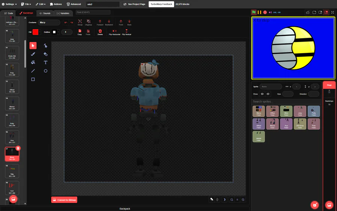Ungroup the selected shapes
The width and height of the screenshot is (337, 211).
88,22
